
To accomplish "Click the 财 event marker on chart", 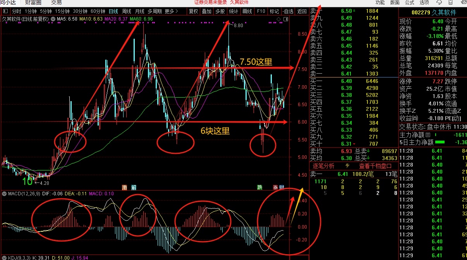I will click(282, 187).
